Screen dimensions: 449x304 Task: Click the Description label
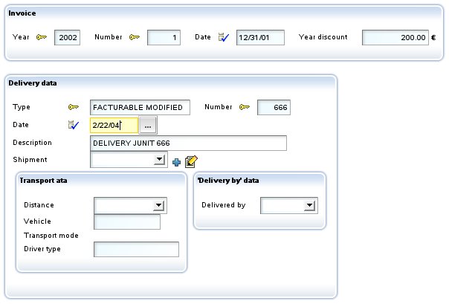33,143
